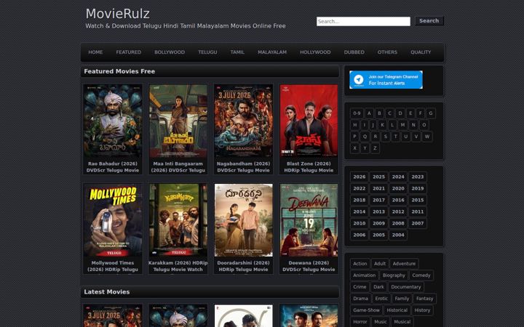The image size is (524, 327).
Task: Filter movies by year 2016
Action: [398, 201]
